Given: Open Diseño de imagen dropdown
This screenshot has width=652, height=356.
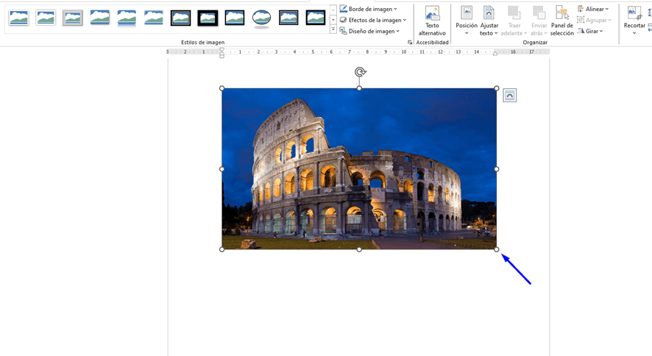Looking at the screenshot, I should 370,31.
